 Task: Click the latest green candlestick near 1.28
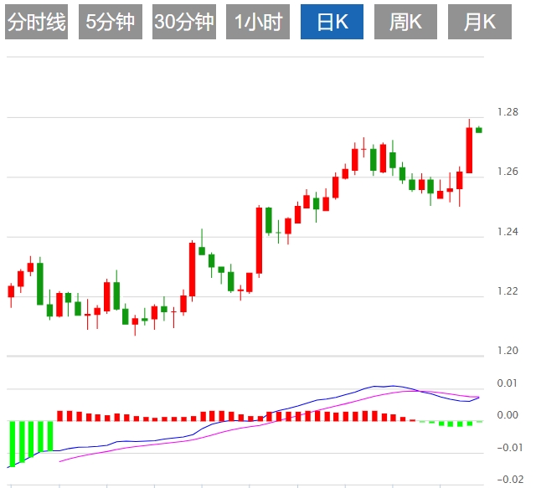[x=478, y=130]
